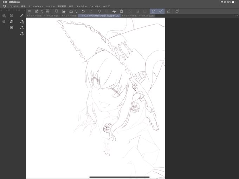
Task: Open the 選択範囲 menu
Action: click(x=62, y=6)
